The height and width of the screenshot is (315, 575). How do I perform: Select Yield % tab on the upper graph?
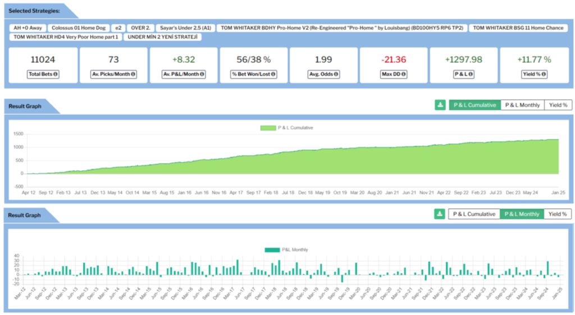point(557,105)
